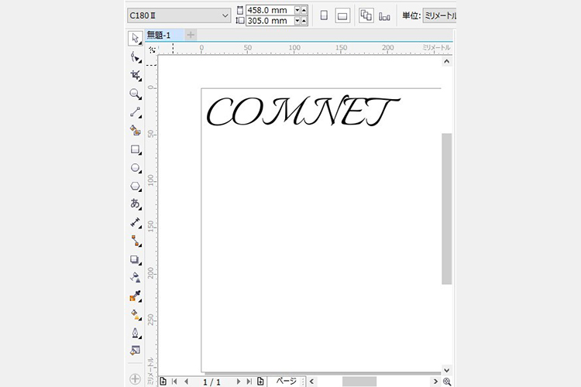Viewport: 581px width, 387px height.
Task: Open the C180 II page size dropdown
Action: [179, 15]
